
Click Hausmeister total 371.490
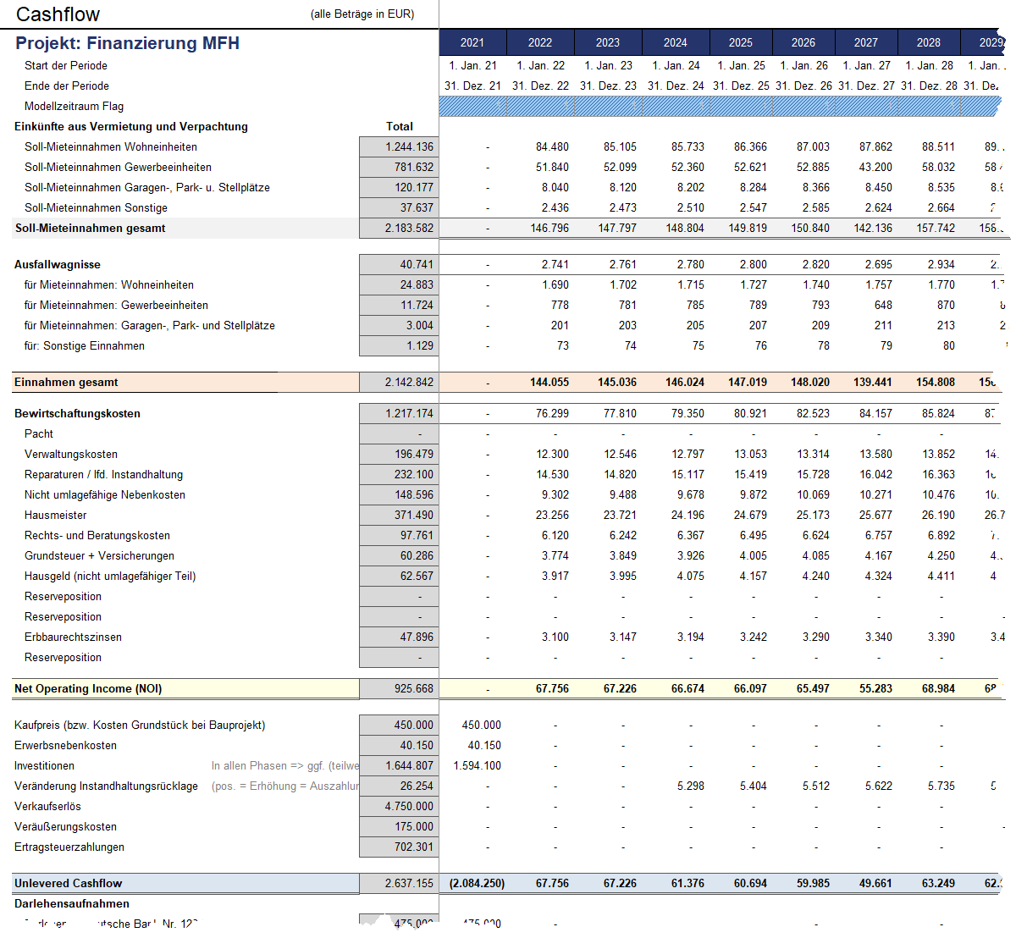399,515
